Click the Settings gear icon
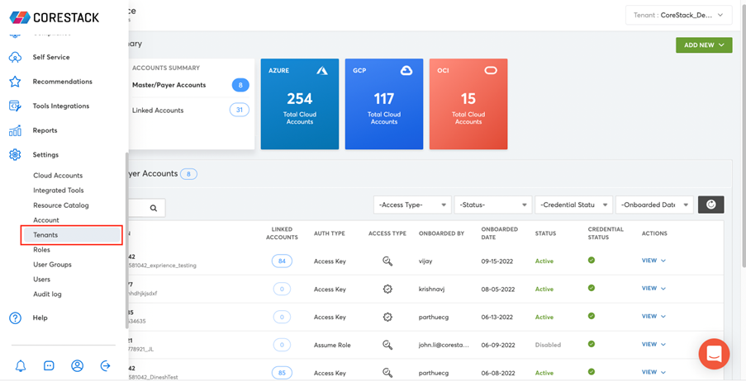Viewport: 746px width, 381px height. pos(15,154)
